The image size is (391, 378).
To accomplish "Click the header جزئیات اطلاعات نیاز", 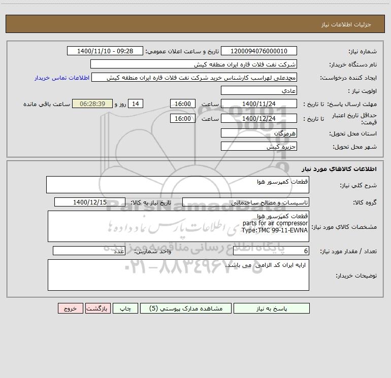I will (346, 24).
